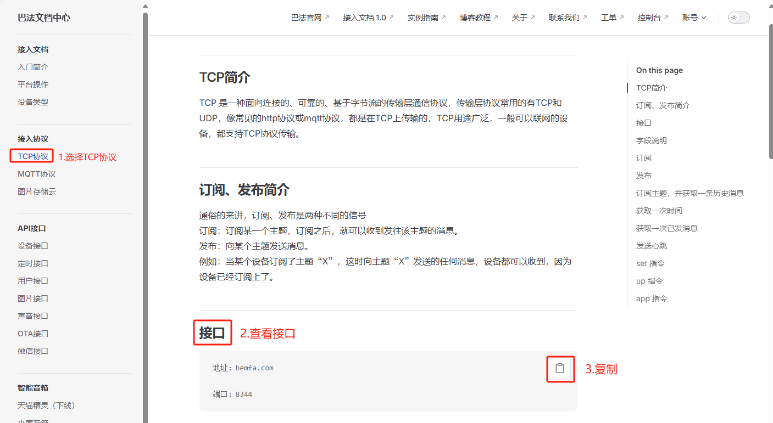The height and width of the screenshot is (423, 773).
Task: Open 巴法官网 external link
Action: pos(310,18)
